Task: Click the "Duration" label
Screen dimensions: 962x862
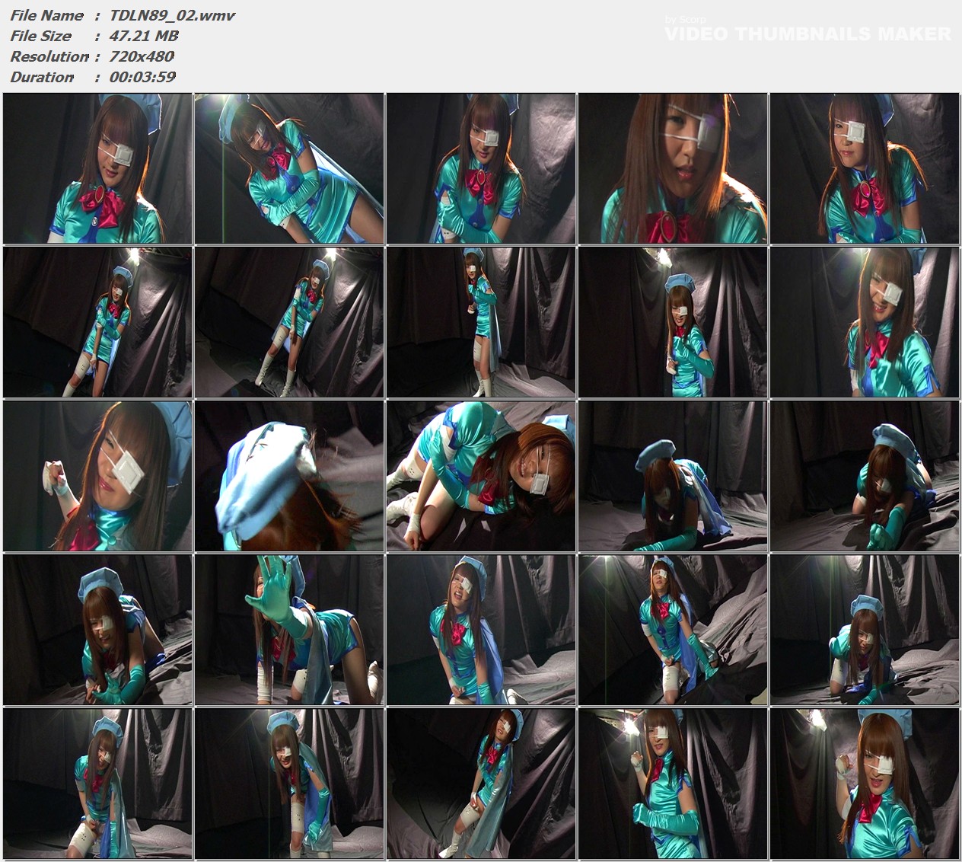Action: pos(42,77)
